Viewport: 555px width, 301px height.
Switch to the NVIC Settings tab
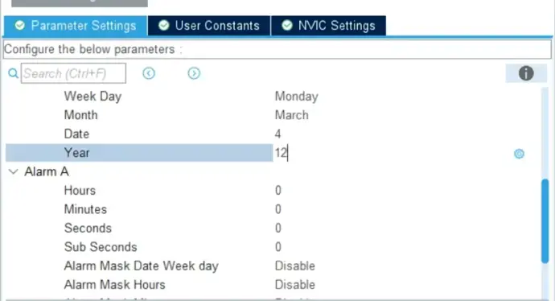328,26
